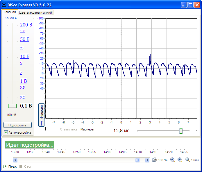Click the DiSco Express title bar logo
202x172 pixels.
pos(4,5)
